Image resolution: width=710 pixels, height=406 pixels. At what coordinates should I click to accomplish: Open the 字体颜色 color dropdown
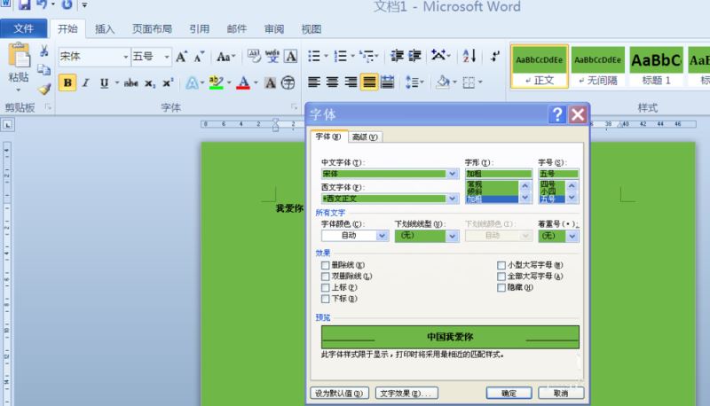pyautogui.click(x=383, y=236)
